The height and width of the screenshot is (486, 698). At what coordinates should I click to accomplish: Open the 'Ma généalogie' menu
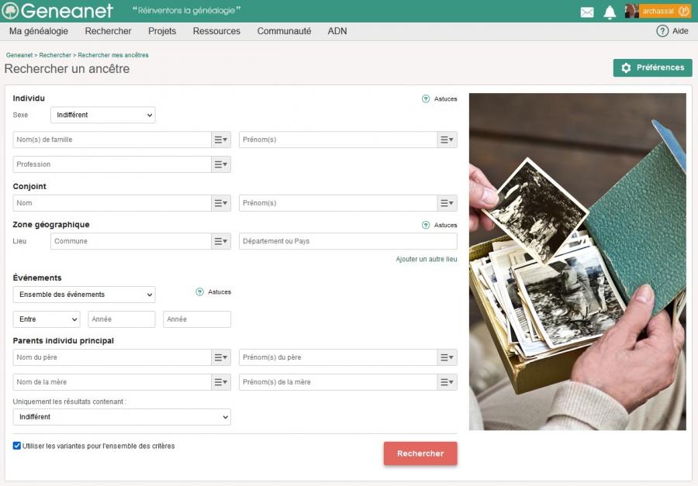[39, 31]
